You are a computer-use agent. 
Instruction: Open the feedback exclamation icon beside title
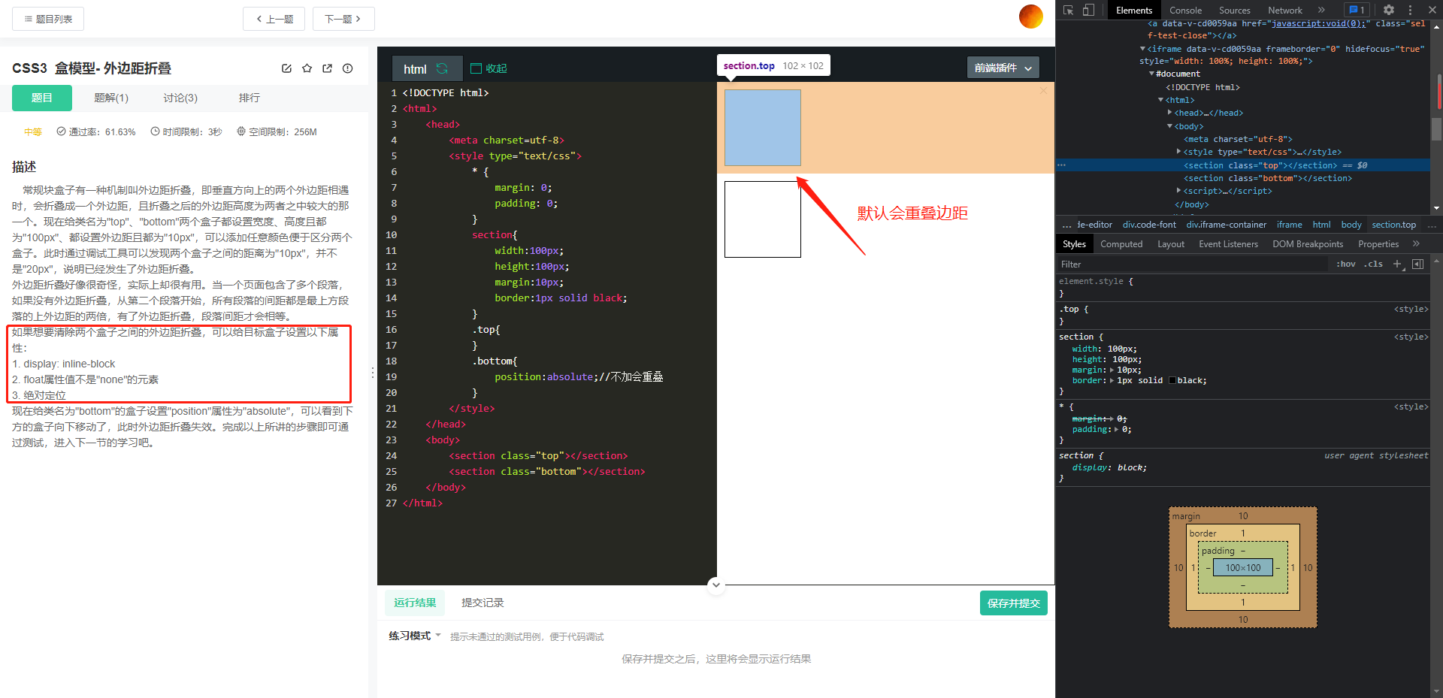click(347, 68)
